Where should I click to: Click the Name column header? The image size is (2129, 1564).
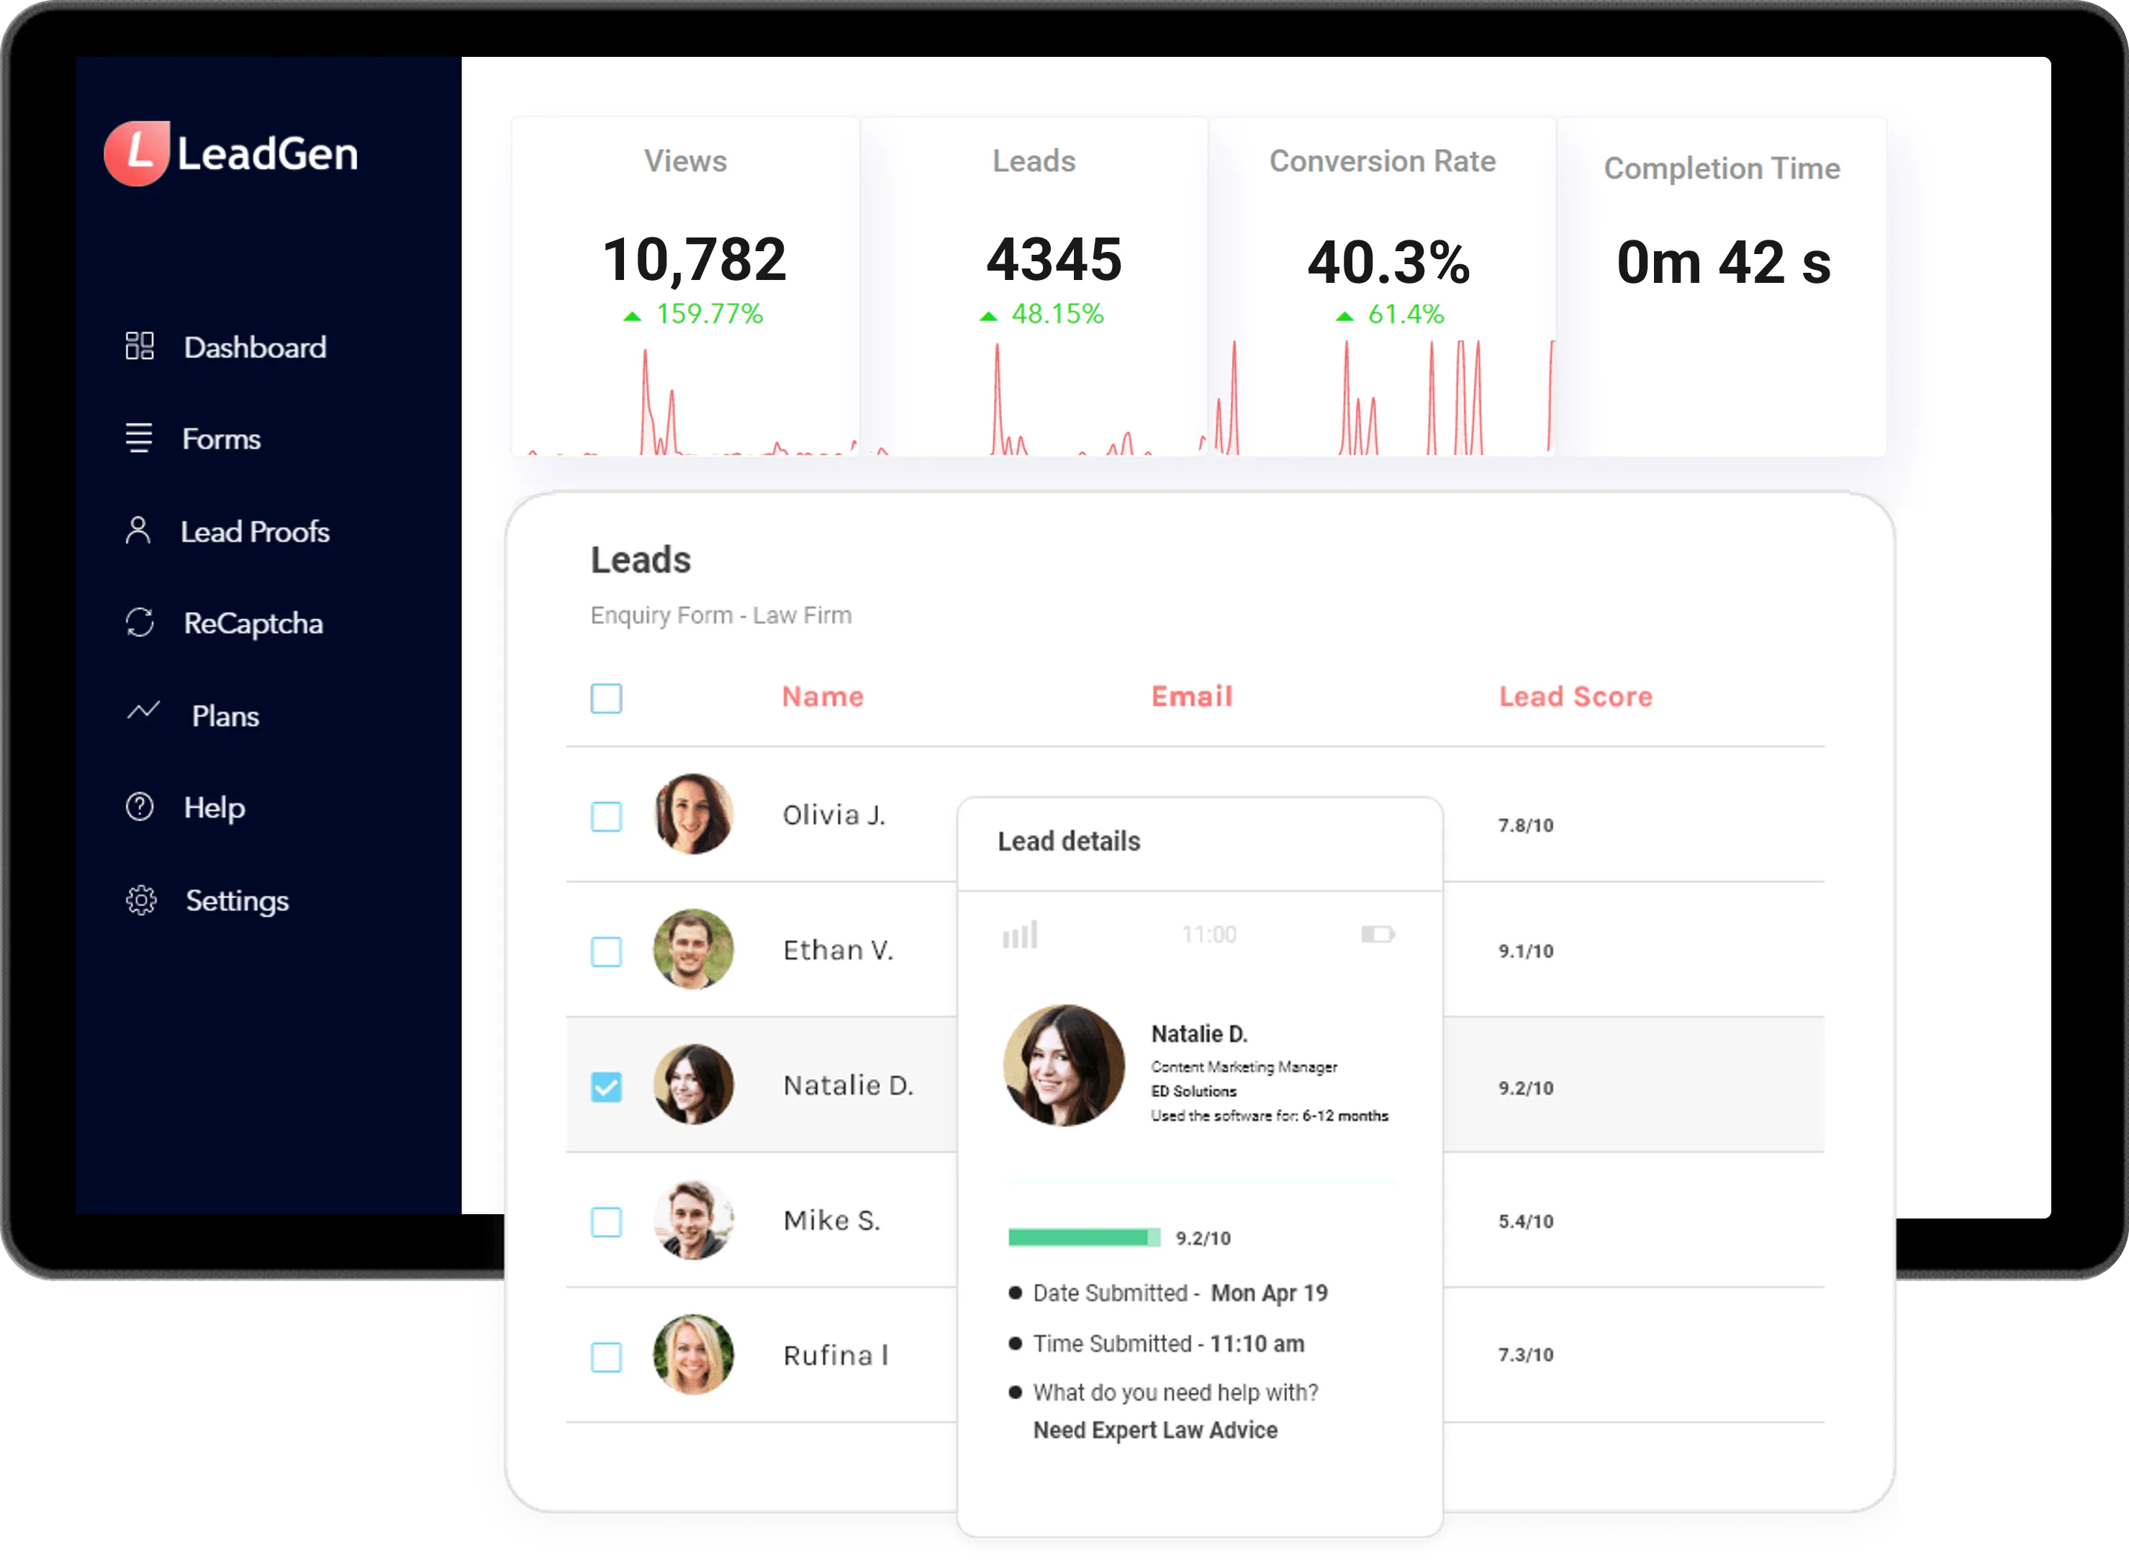pyautogui.click(x=823, y=697)
